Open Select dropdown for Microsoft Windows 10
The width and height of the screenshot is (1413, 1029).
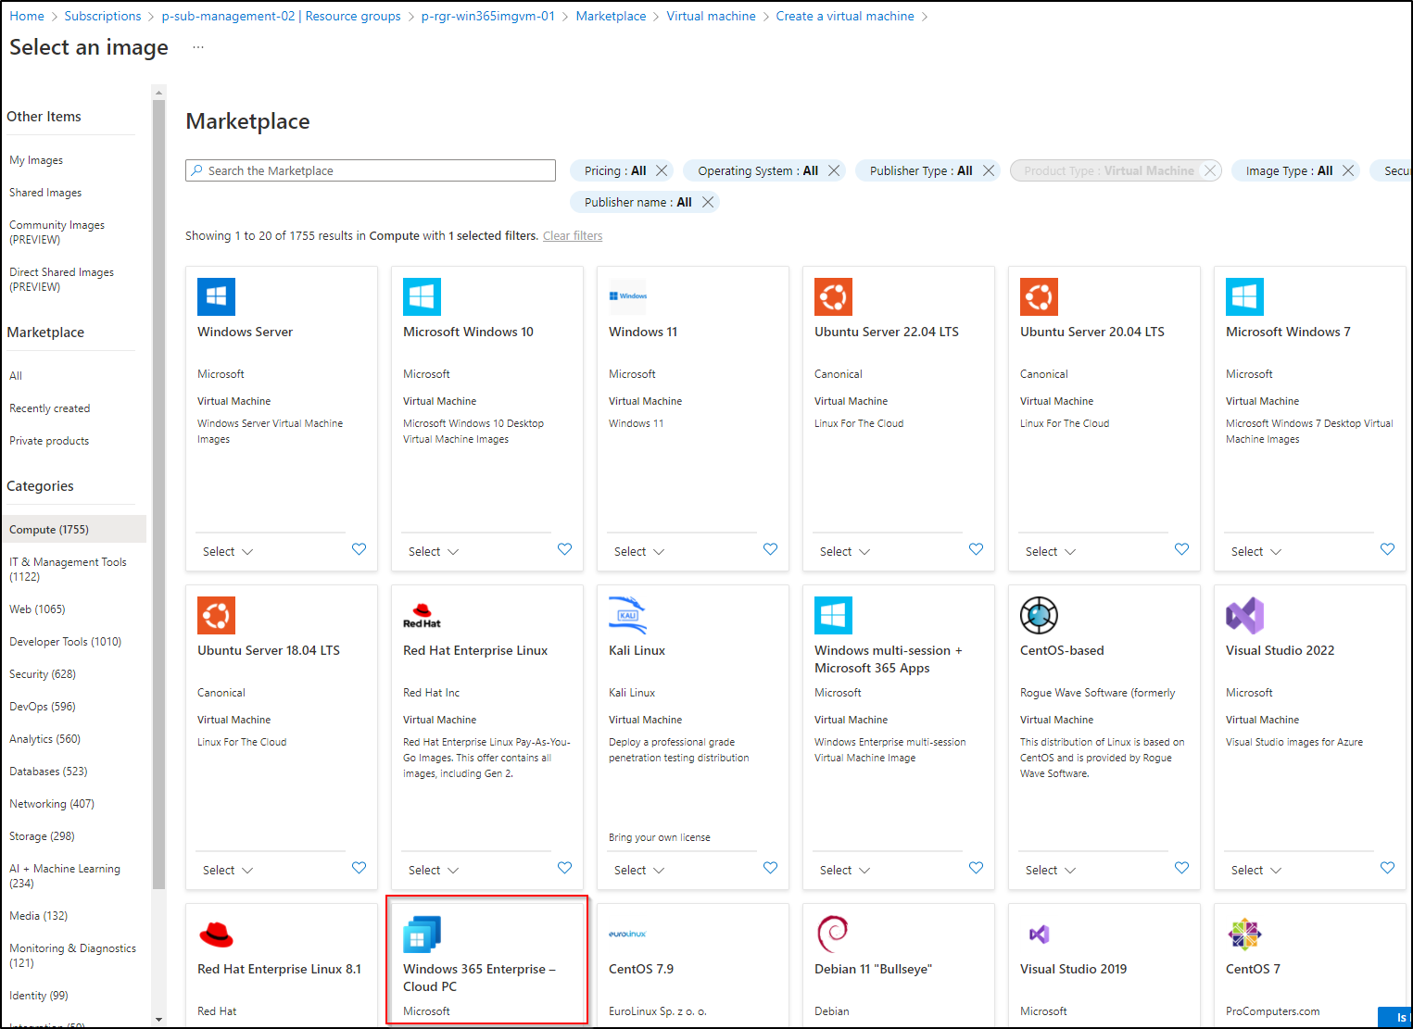pos(434,552)
